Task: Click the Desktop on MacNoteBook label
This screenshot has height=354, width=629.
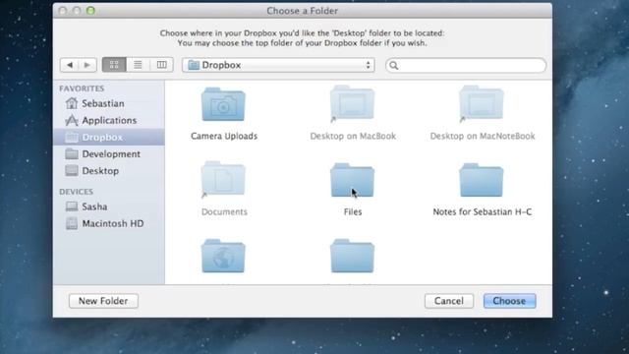Action: [483, 136]
